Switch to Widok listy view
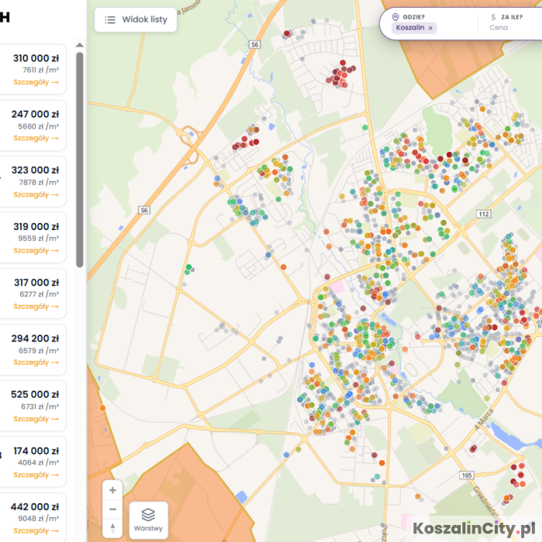Image resolution: width=542 pixels, height=542 pixels. coord(135,20)
